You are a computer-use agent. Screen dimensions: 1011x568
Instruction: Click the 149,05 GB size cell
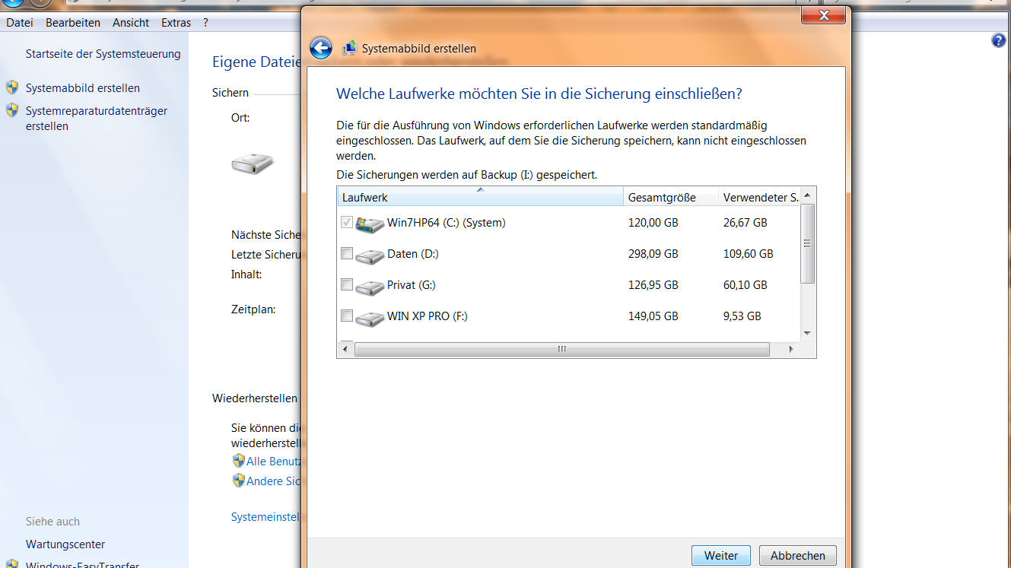pyautogui.click(x=653, y=316)
